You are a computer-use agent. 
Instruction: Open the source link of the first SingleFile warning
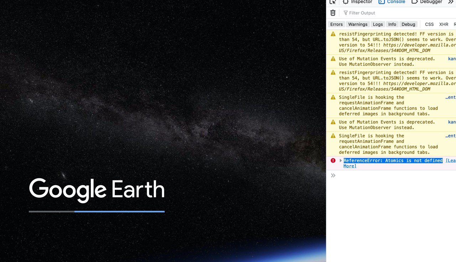451,97
